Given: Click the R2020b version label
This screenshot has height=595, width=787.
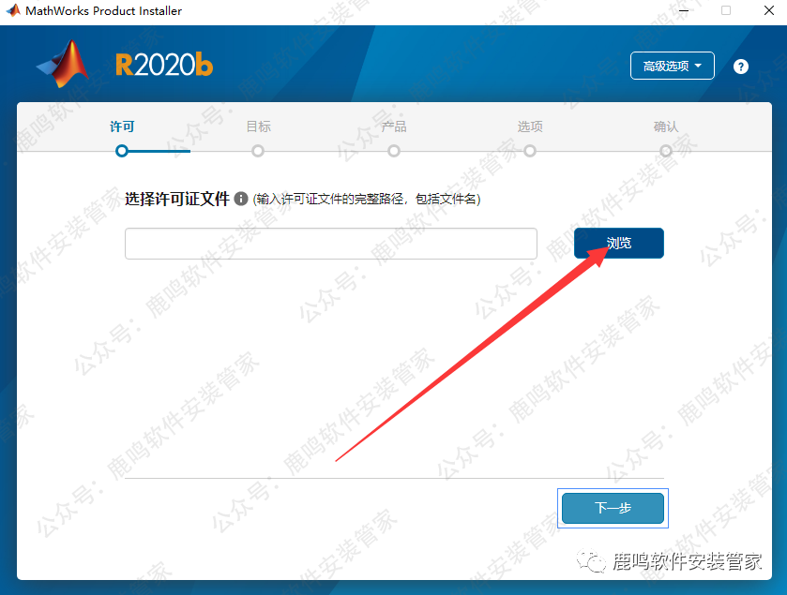Looking at the screenshot, I should (x=164, y=66).
